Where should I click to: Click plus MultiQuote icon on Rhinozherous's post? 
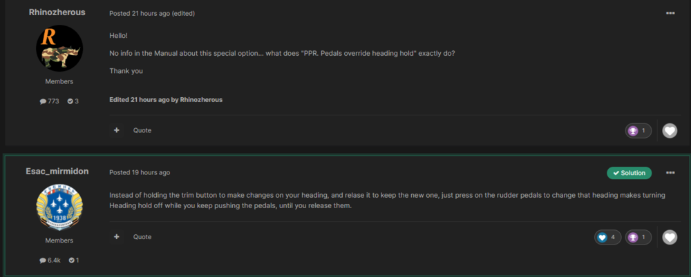(117, 130)
